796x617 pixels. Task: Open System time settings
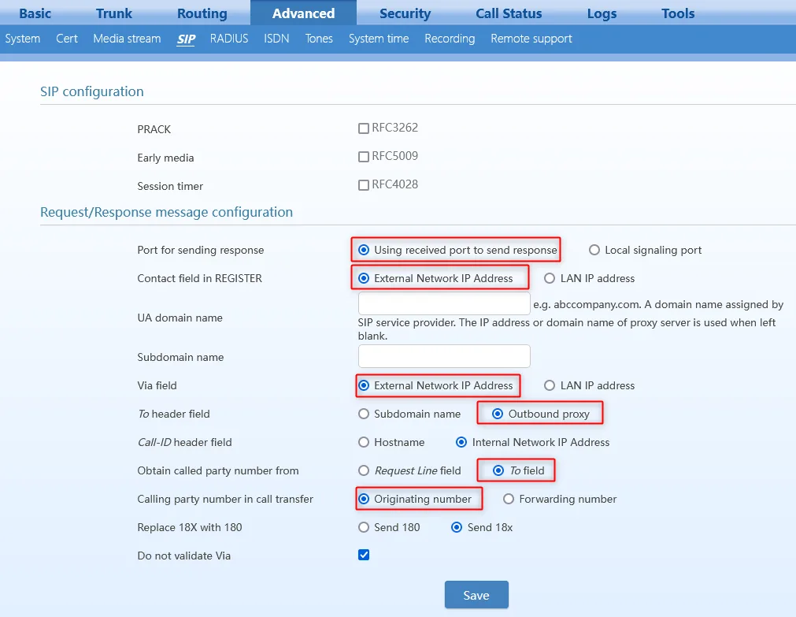379,39
